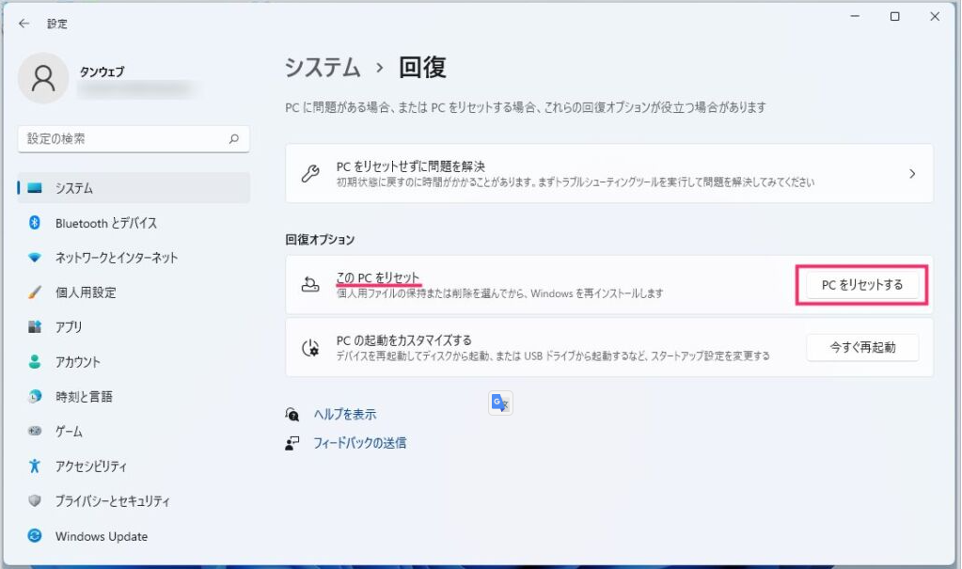962x569 pixels.
Task: Click the ヘルプを表示 help icon
Action: point(292,415)
